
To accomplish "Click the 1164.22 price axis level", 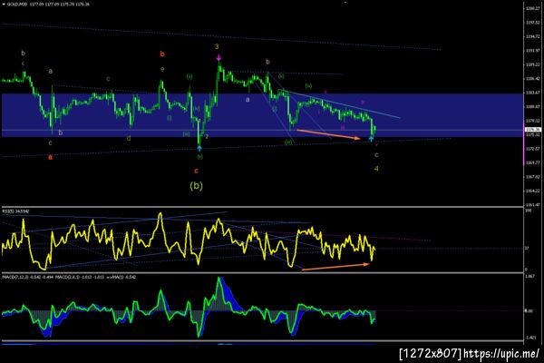I will click(532, 191).
